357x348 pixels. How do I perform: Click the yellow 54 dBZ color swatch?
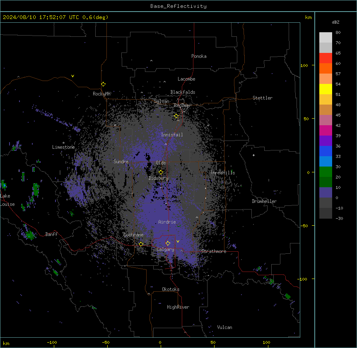pos(326,89)
